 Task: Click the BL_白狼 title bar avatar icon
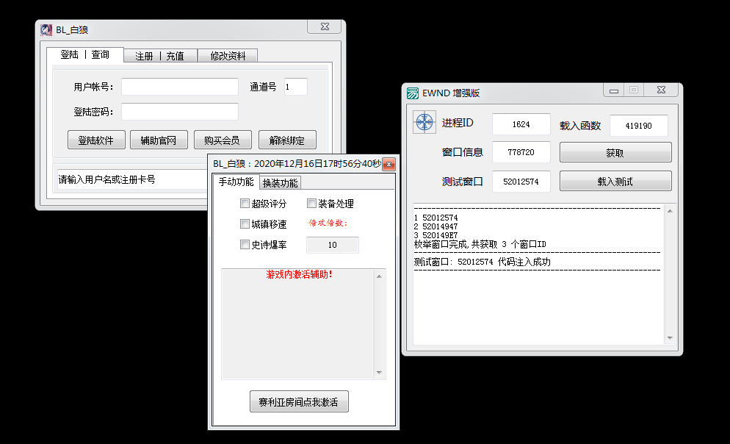(x=46, y=30)
